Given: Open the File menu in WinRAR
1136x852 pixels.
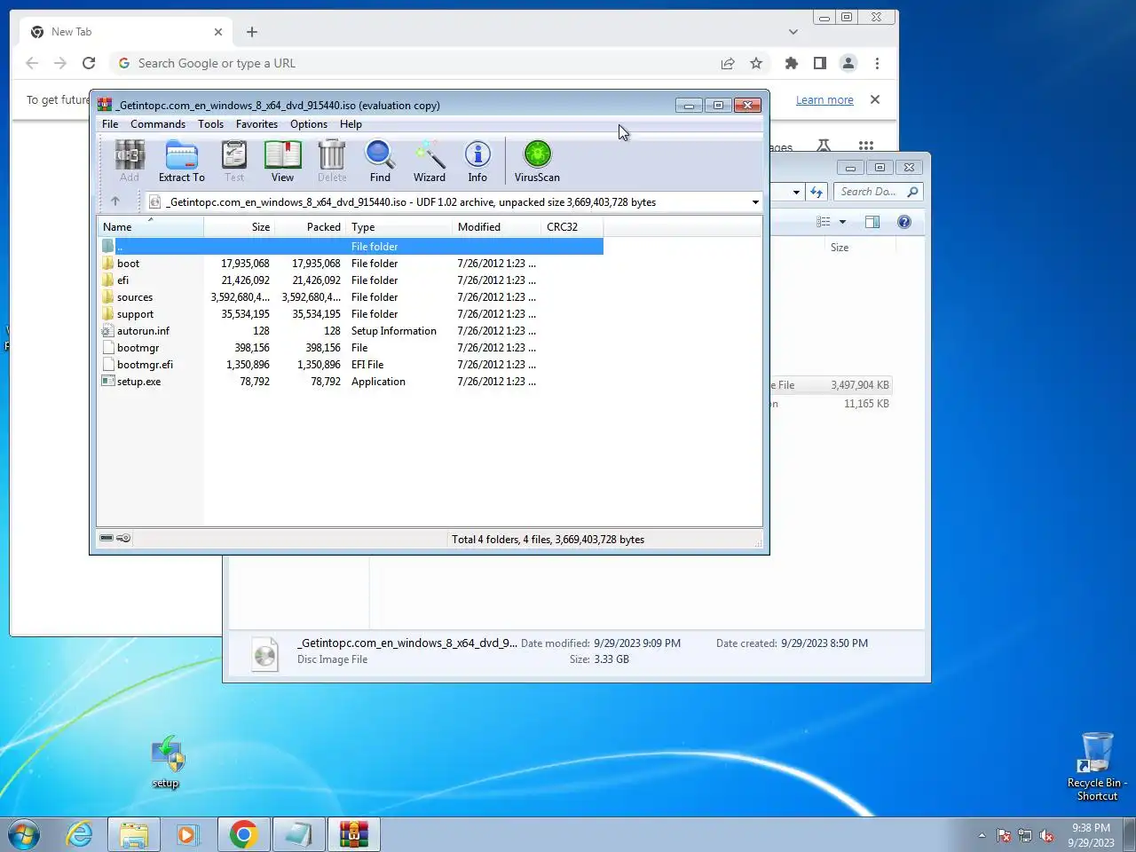Looking at the screenshot, I should (110, 124).
